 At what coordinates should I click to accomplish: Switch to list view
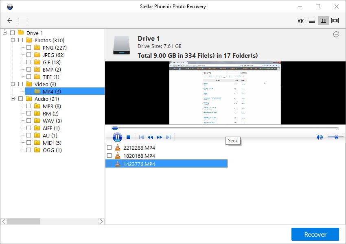tap(312, 20)
